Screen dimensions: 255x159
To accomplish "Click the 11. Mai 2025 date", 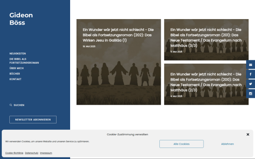I will coord(176,52).
